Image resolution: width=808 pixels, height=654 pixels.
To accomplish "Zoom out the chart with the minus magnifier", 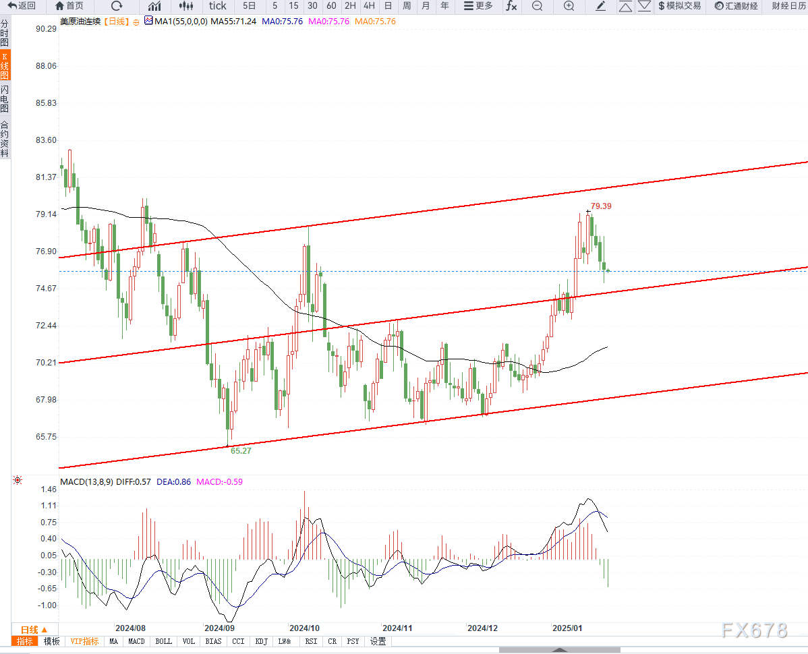I will pyautogui.click(x=537, y=6).
